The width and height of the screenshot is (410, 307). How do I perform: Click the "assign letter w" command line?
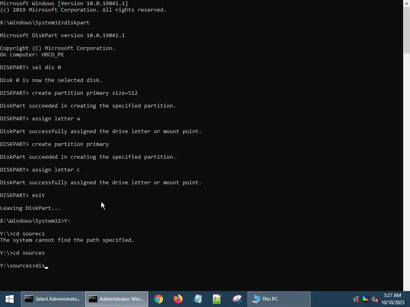tap(40, 118)
